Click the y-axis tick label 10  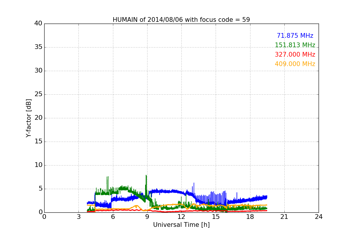tap(38, 165)
